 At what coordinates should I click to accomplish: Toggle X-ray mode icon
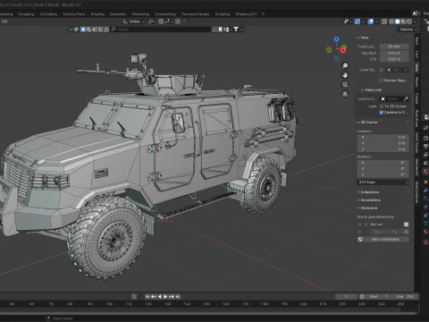[x=384, y=21]
